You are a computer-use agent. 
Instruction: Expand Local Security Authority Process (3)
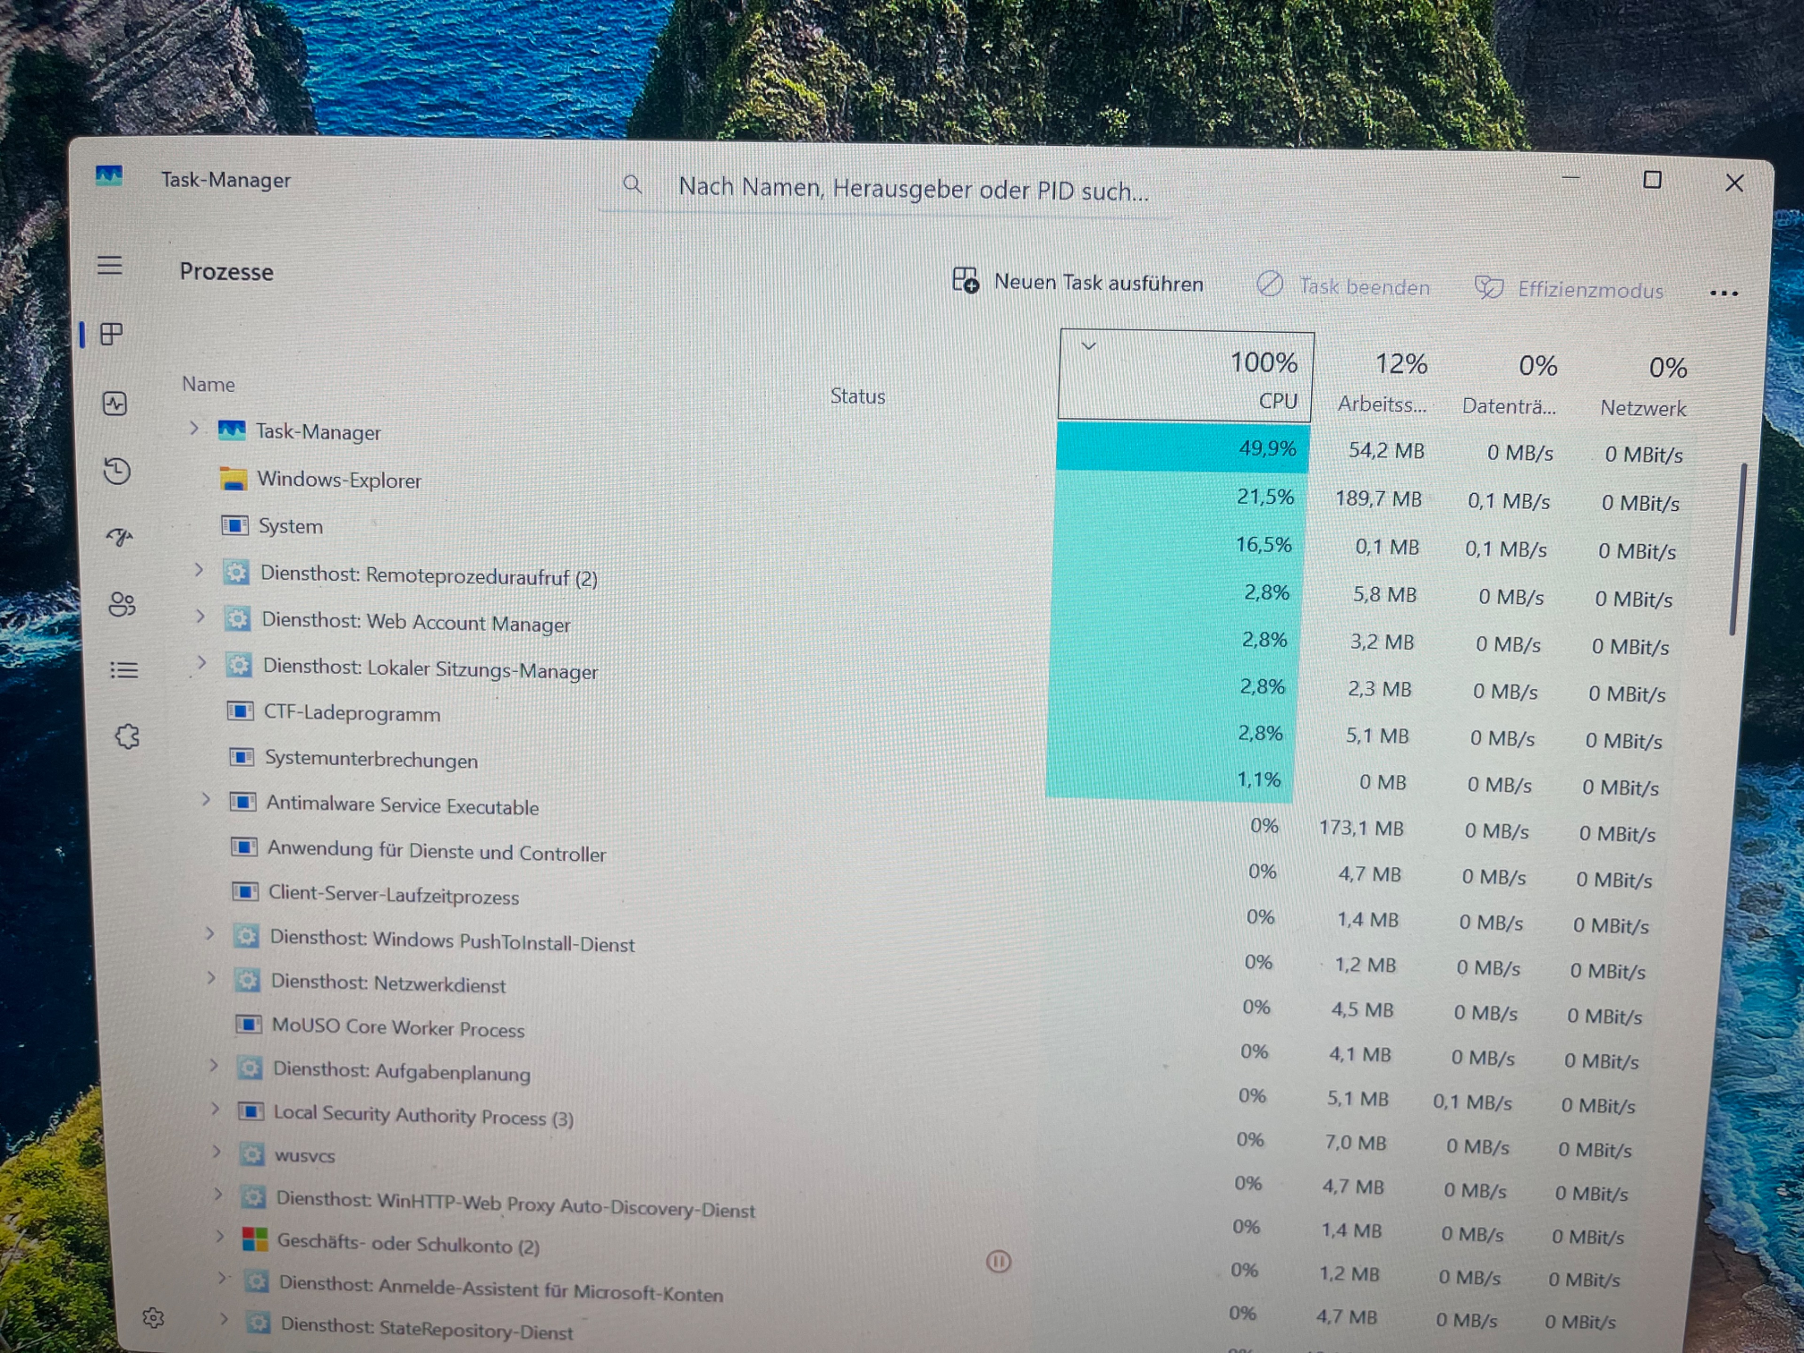[x=215, y=1108]
